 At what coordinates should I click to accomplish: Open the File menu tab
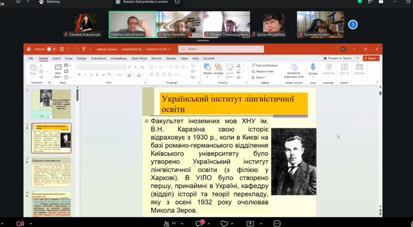click(31, 58)
